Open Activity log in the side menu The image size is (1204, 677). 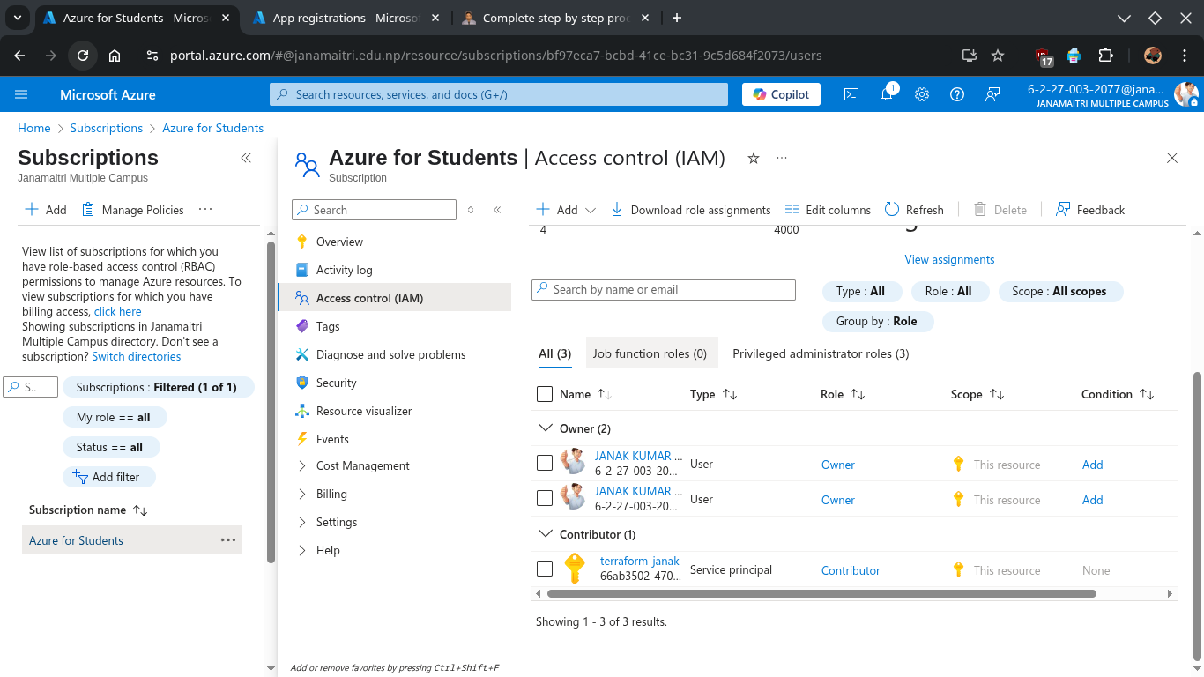344,270
